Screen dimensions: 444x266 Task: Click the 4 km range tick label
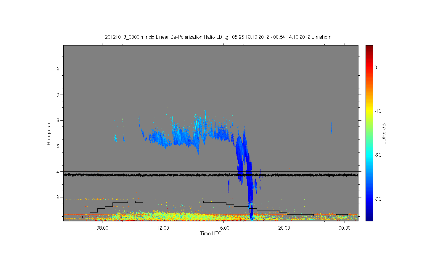[x=58, y=171]
